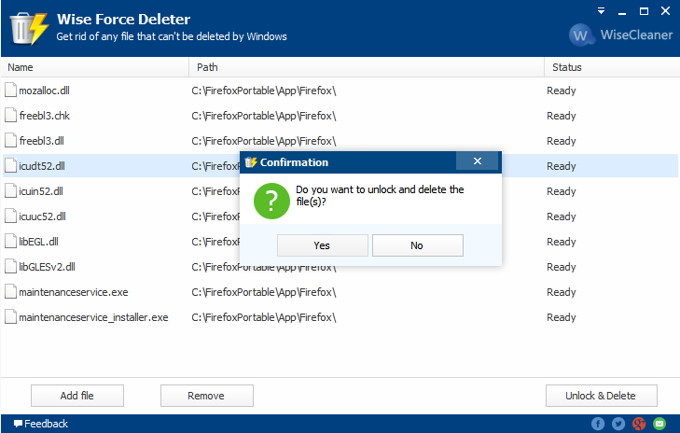
Task: Select the maintenanceservice_installer.exe row
Action: 93,317
